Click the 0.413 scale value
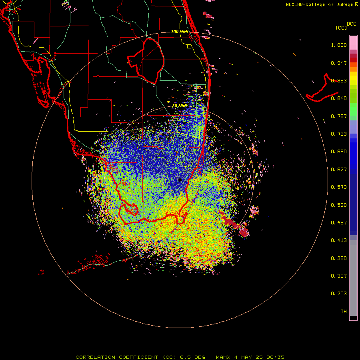 [339, 240]
